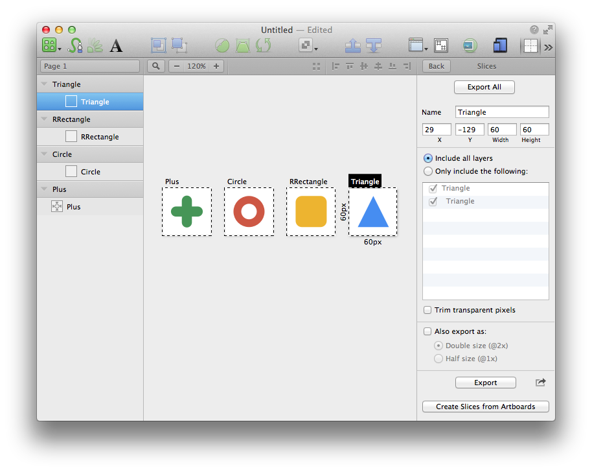592x472 pixels.
Task: Select the Vector pen tool
Action: (75, 45)
